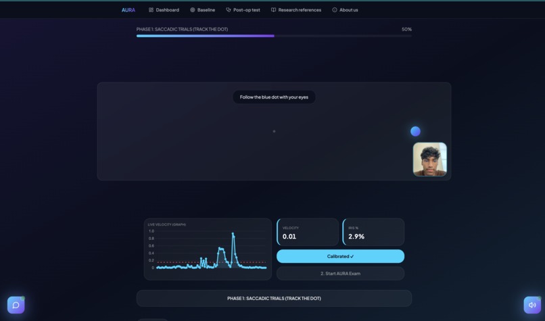The width and height of the screenshot is (545, 321).
Task: Open the chat bubble widget
Action: click(16, 305)
